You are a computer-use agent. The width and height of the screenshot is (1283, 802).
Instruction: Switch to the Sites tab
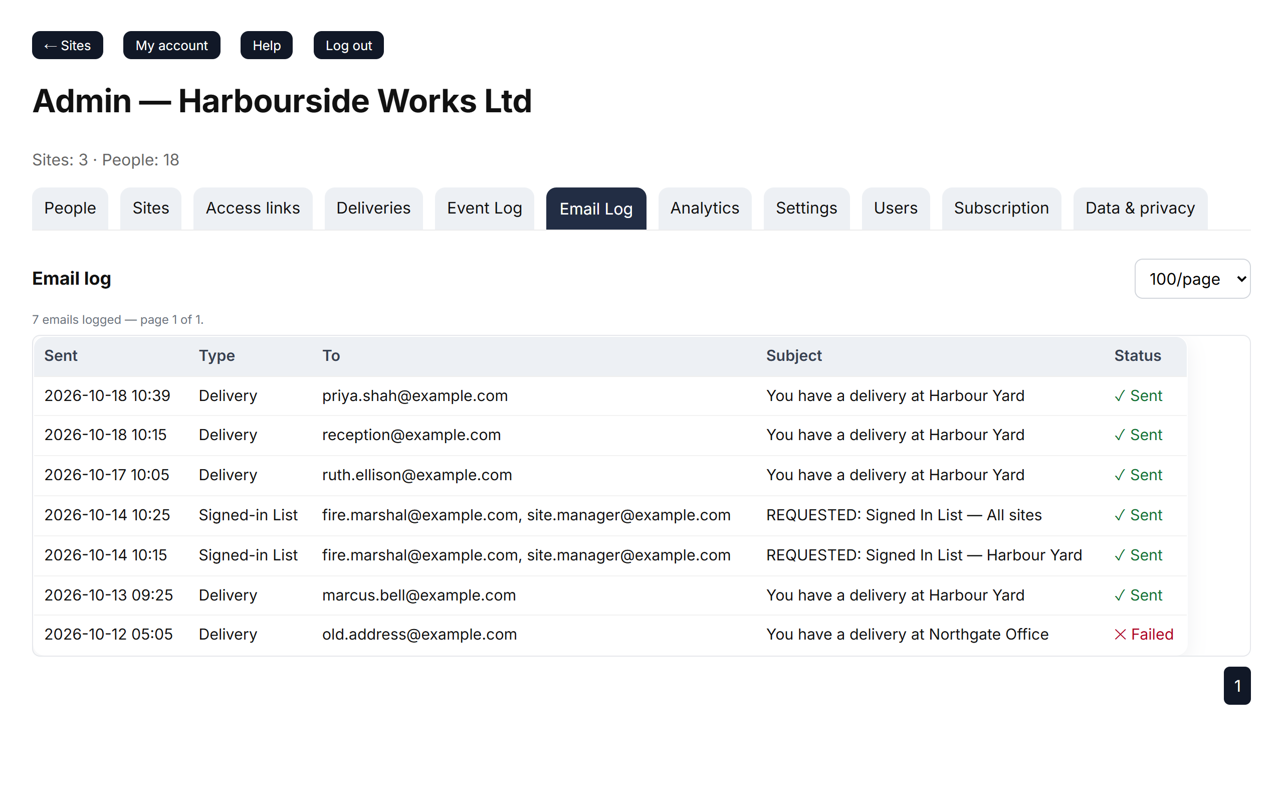150,208
